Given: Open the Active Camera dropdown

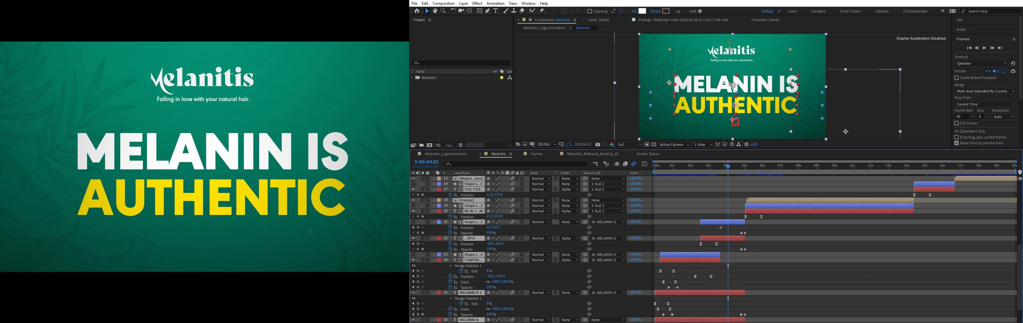Looking at the screenshot, I should pyautogui.click(x=674, y=145).
